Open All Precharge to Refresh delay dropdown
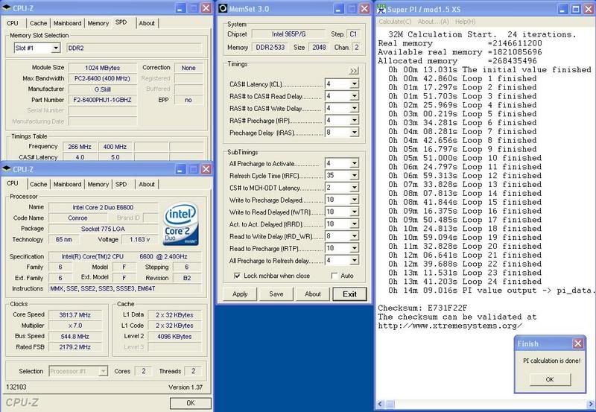Image resolution: width=596 pixels, height=412 pixels. [354, 260]
